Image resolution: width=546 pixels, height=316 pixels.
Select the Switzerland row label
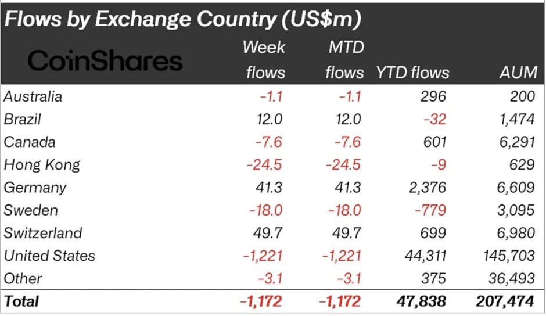pos(43,233)
